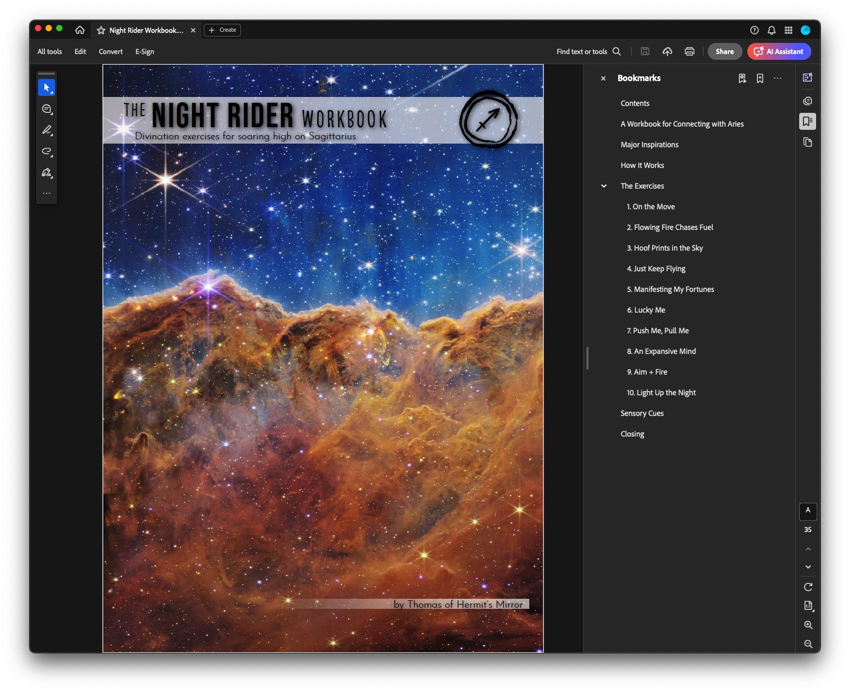Select the highlight pen tool
Viewport: 850px width, 692px height.
(47, 130)
